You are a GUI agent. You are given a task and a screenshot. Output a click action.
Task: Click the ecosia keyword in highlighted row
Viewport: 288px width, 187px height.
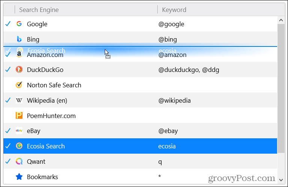pyautogui.click(x=167, y=146)
